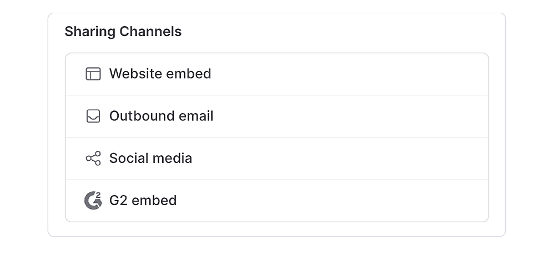Select the "Website embed" label

(x=160, y=74)
